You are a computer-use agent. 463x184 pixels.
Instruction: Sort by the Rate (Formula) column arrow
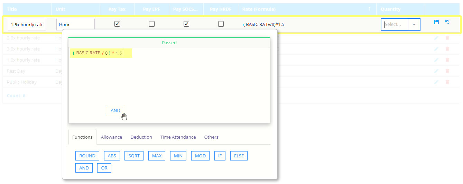point(369,9)
